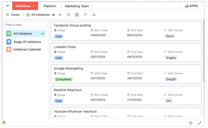This screenshot has width=208, height=128.
Task: Collapse the workspace chevron at top left
Action: (8, 6)
